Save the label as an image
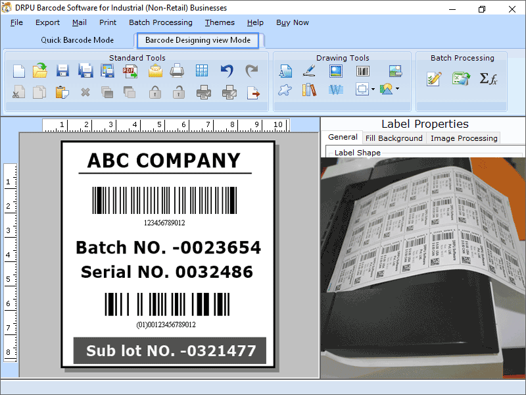 108,70
